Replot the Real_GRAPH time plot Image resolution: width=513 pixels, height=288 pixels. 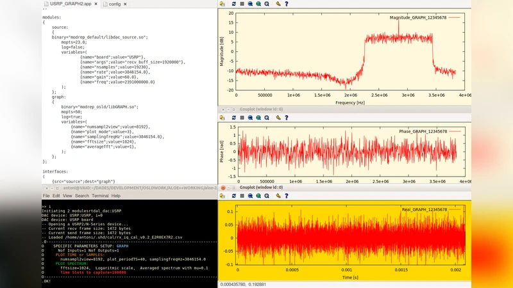pos(232,196)
